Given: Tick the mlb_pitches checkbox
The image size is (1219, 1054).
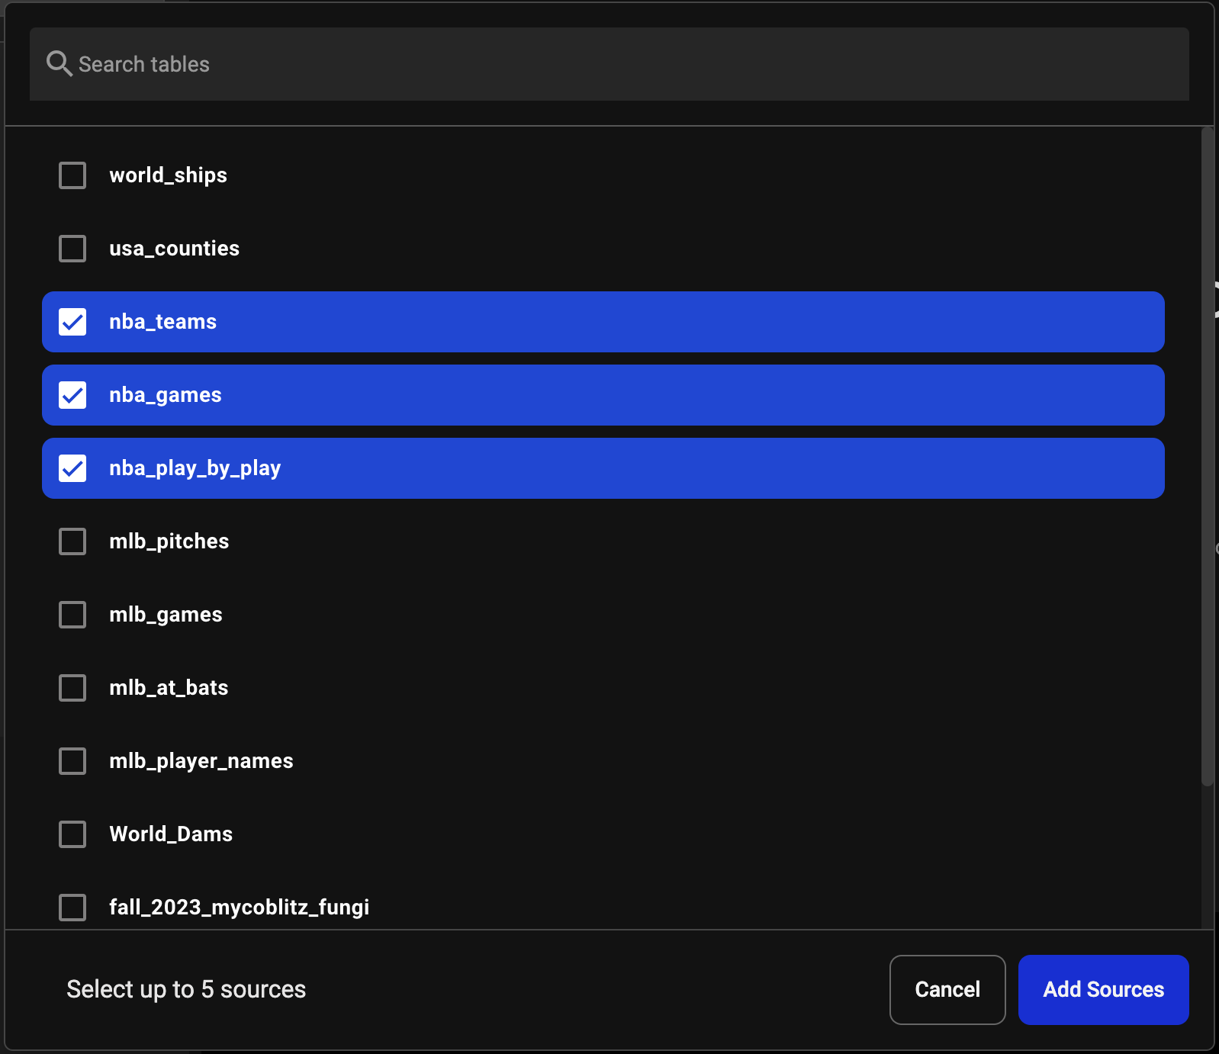Looking at the screenshot, I should 72,541.
